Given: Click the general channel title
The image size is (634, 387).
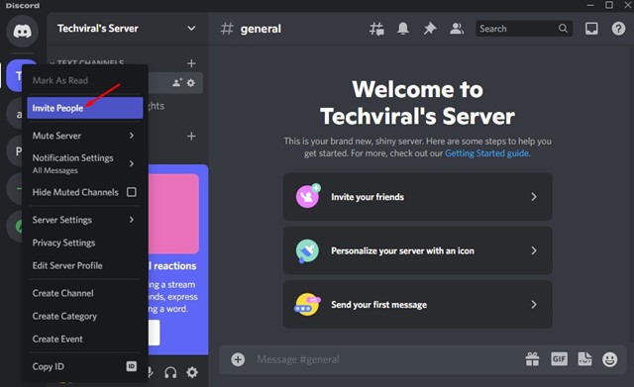Looking at the screenshot, I should tap(261, 29).
